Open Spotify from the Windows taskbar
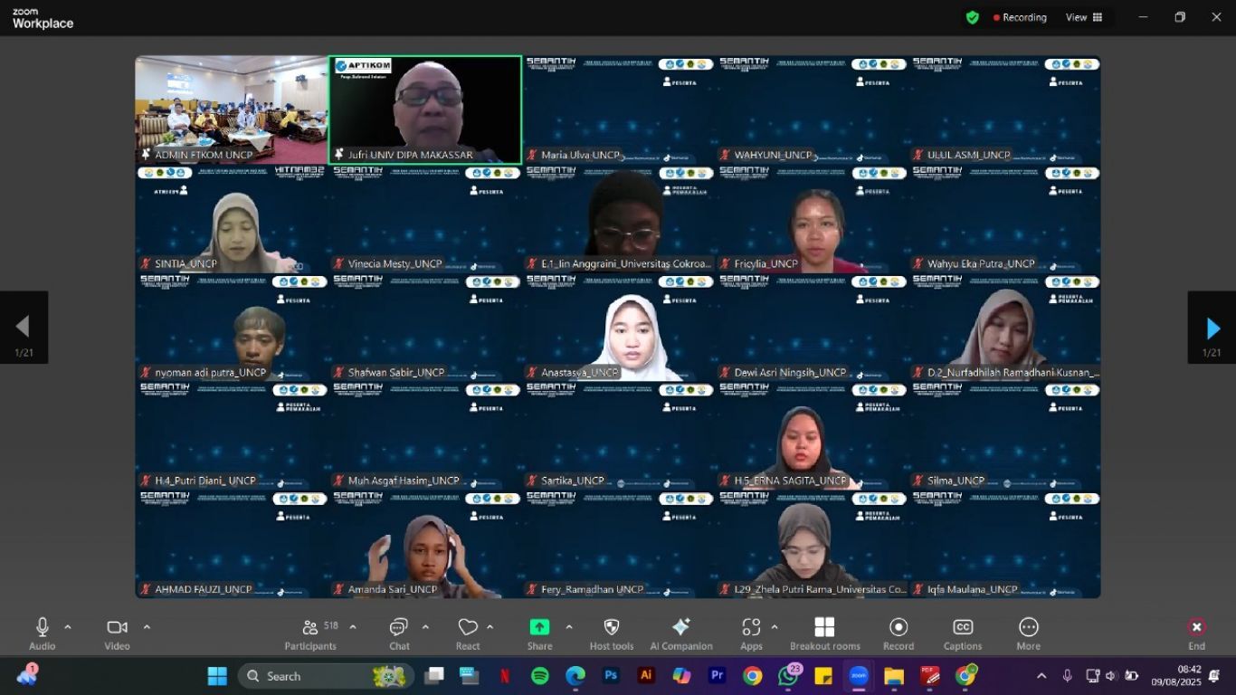Screen dimensions: 1236x695 (x=540, y=676)
